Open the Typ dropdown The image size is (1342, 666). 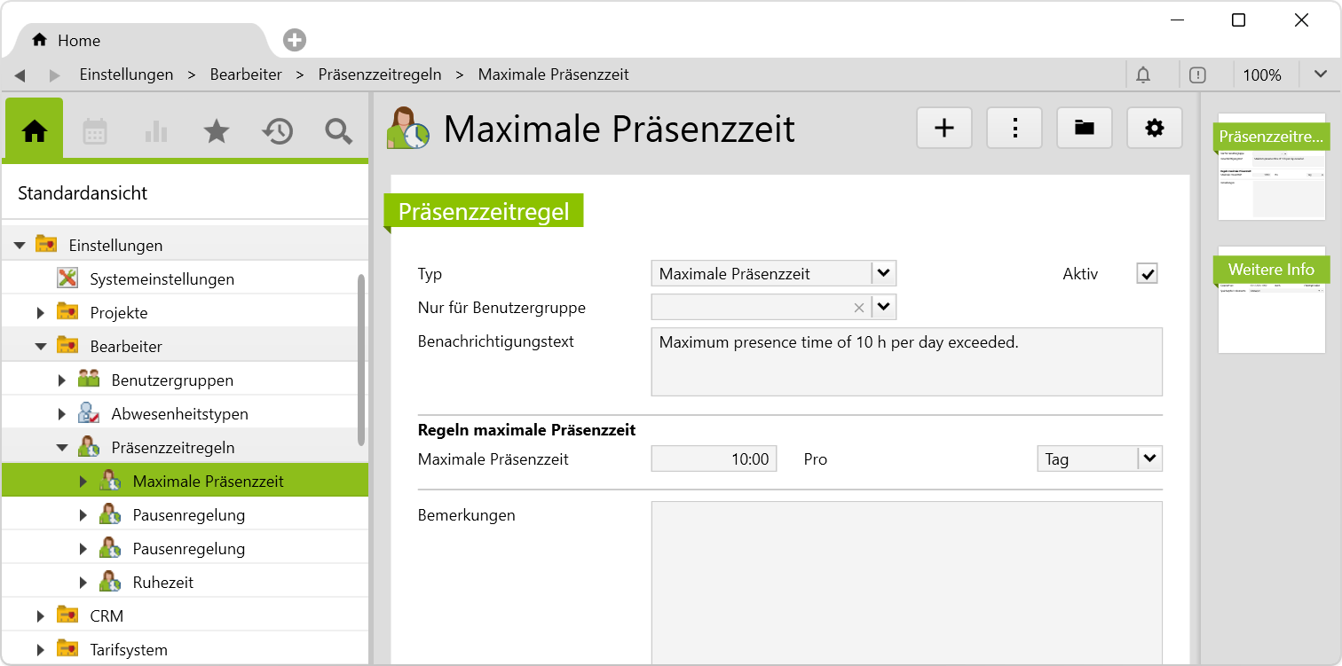tap(884, 273)
